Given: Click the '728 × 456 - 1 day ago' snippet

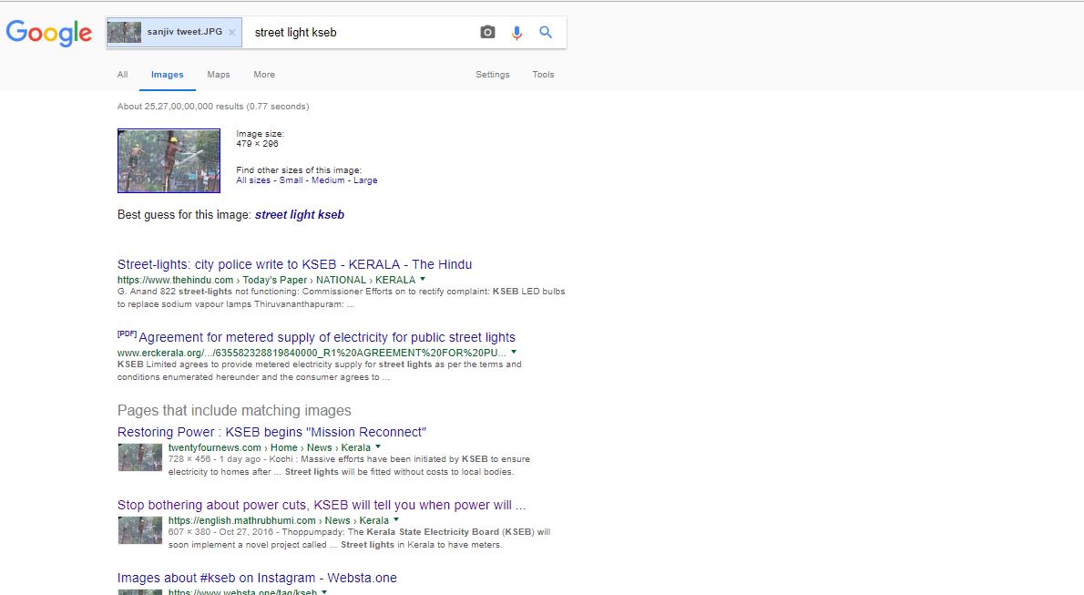Looking at the screenshot, I should tap(349, 466).
